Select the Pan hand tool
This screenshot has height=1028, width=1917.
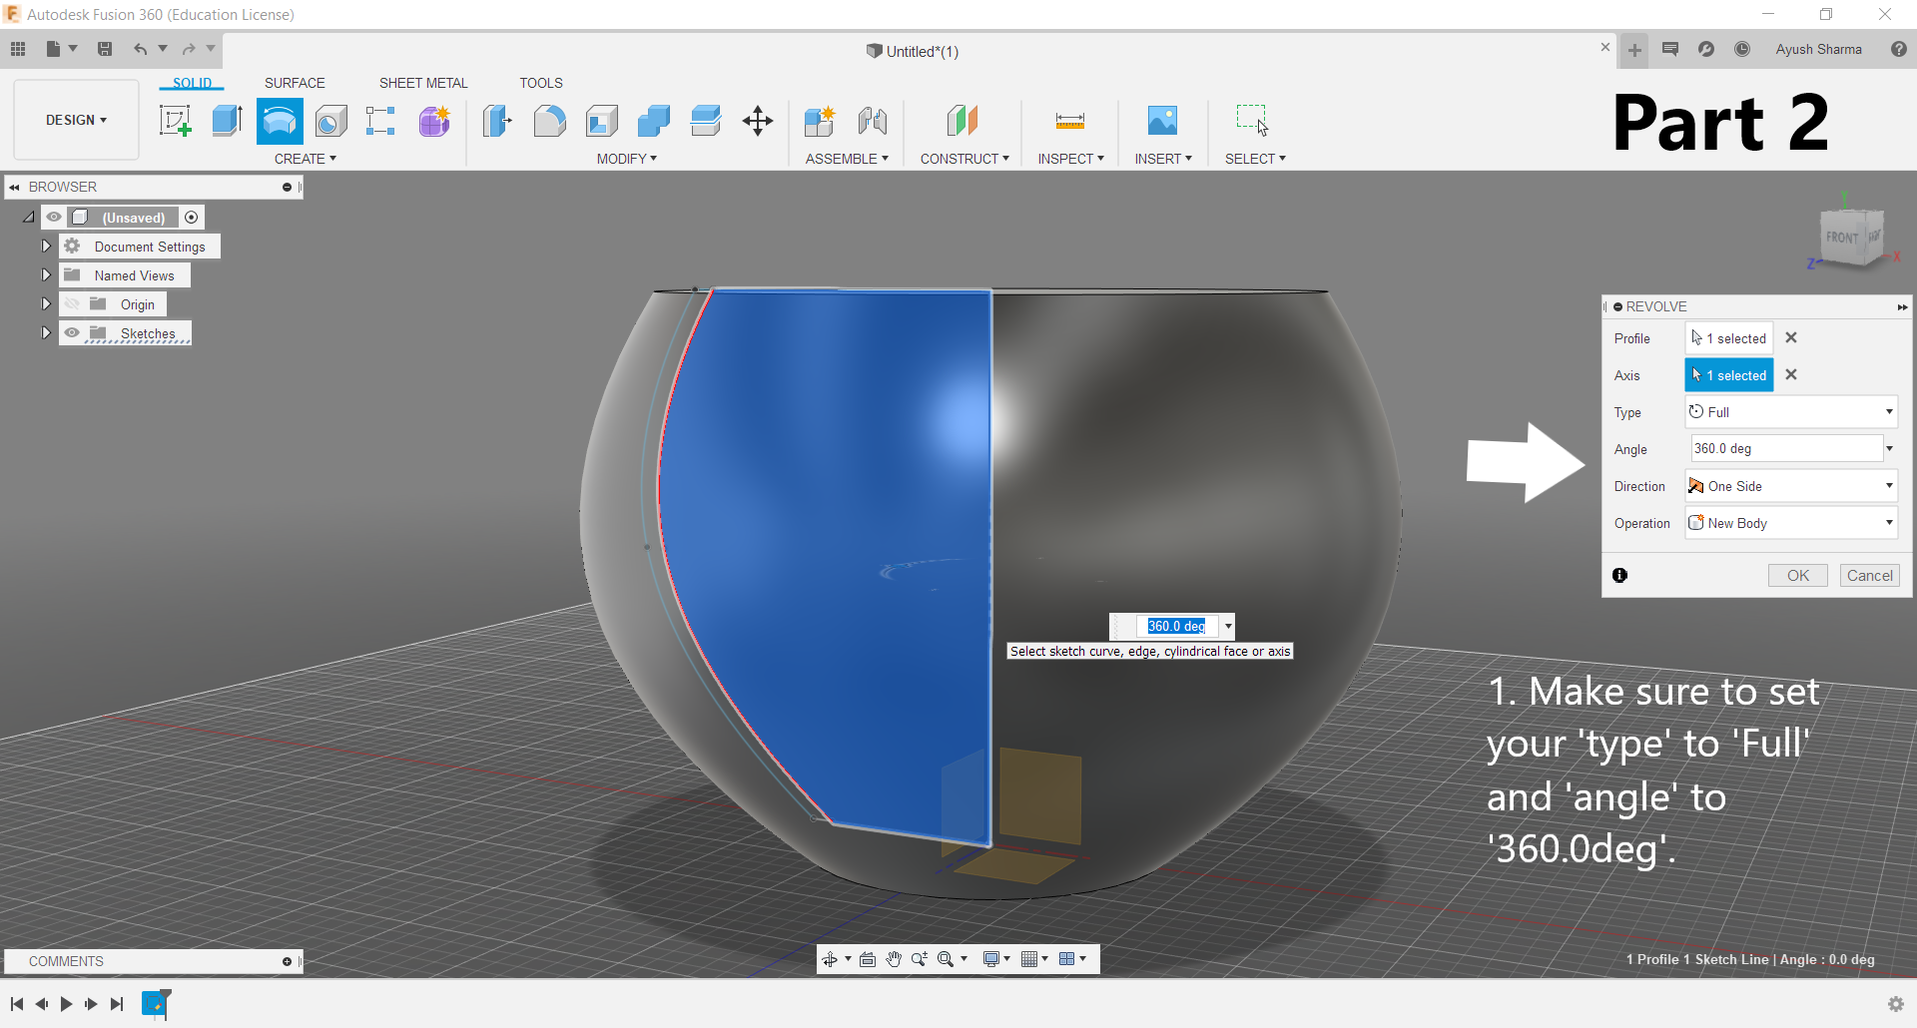coord(894,959)
